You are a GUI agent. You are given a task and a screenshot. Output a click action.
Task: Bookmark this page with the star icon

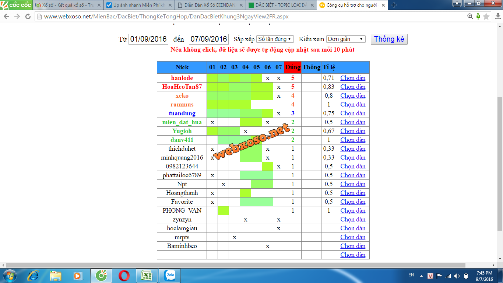486,17
